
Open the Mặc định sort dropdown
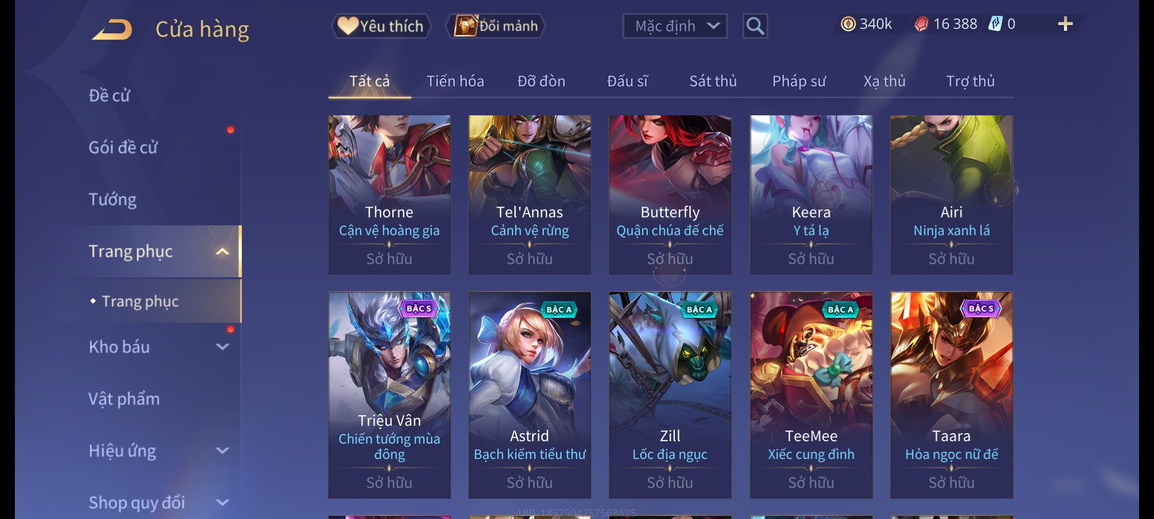(675, 26)
